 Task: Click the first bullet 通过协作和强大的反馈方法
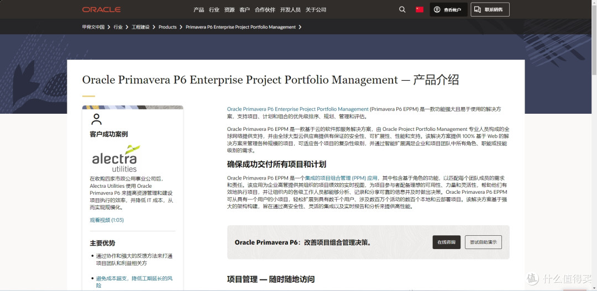[134, 260]
